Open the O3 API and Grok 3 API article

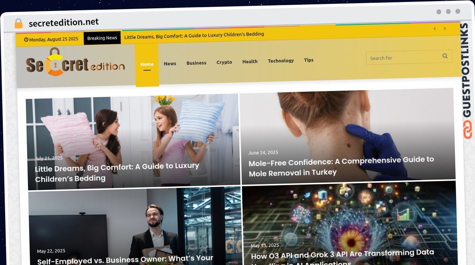[342, 256]
